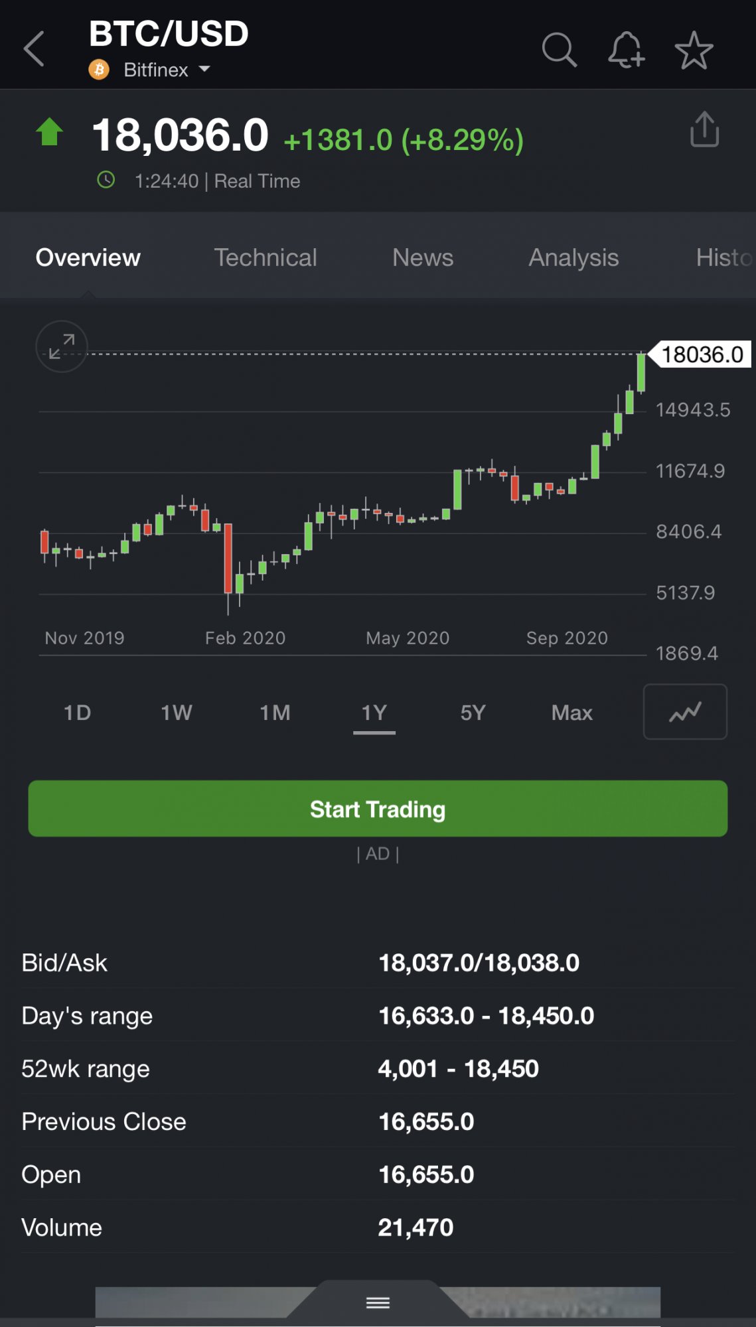Image resolution: width=756 pixels, height=1327 pixels.
Task: Select the 5Y chart timeframe
Action: 473,713
